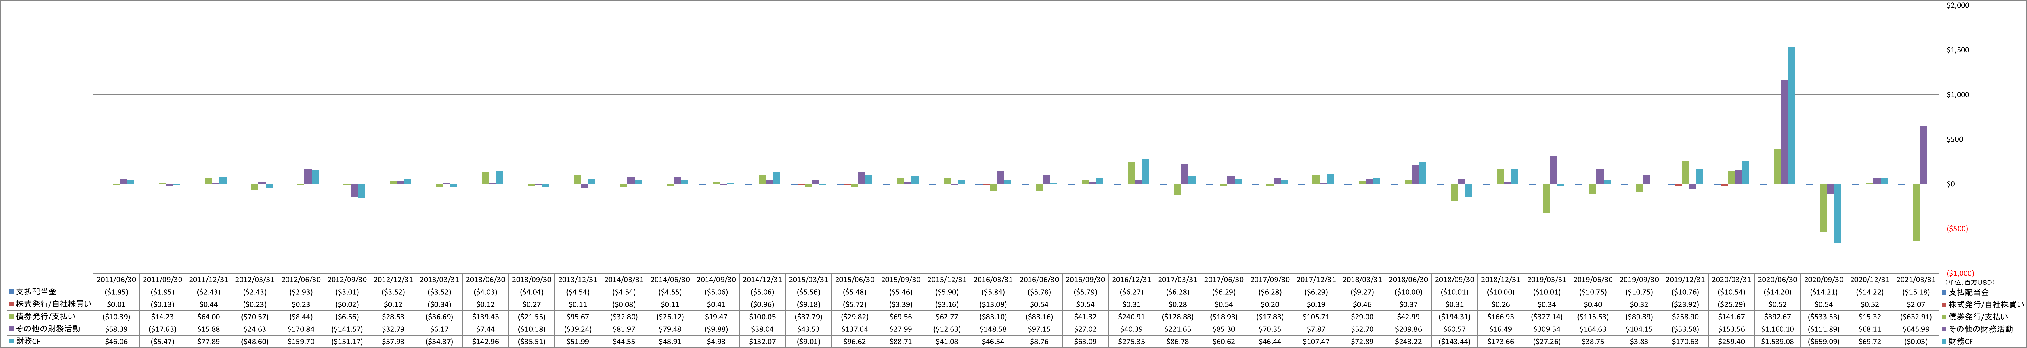Click the ($23.92) cell
Screen dimensions: 2027x348
tap(1685, 304)
